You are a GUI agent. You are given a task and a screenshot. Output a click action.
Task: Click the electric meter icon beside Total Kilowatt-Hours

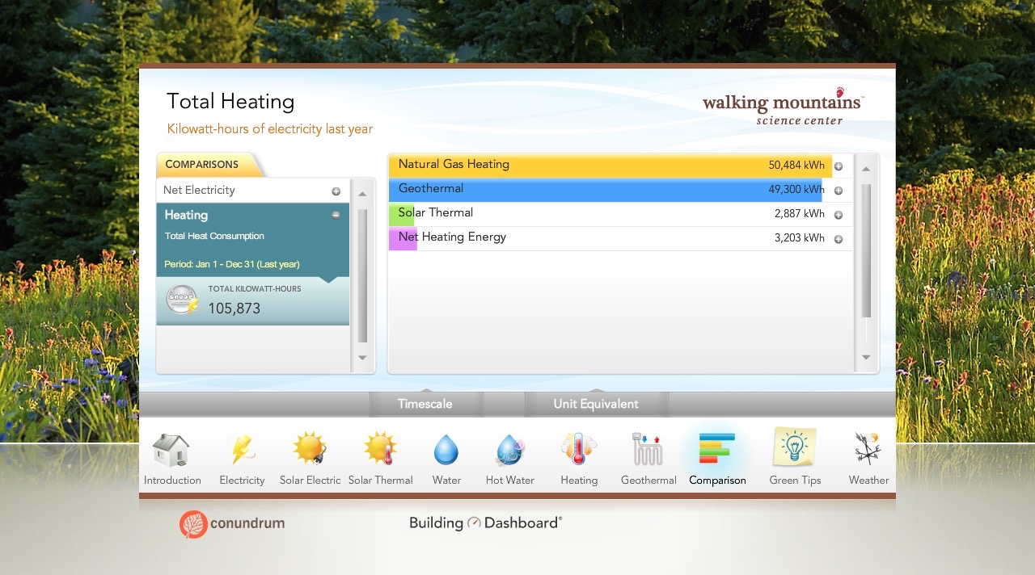pos(182,300)
